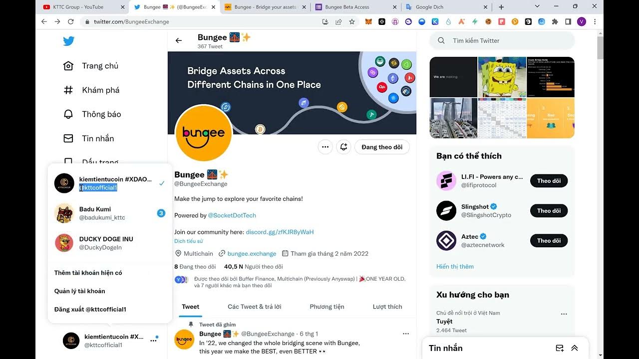Open discord.gg/zfKJR8yWaH link
The height and width of the screenshot is (359, 639).
pyautogui.click(x=280, y=232)
